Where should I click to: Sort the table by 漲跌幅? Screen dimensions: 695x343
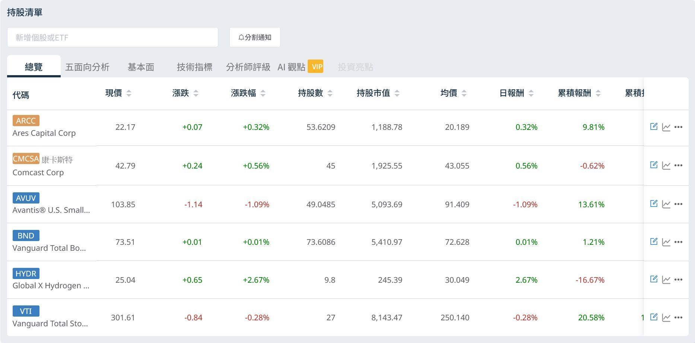[263, 93]
